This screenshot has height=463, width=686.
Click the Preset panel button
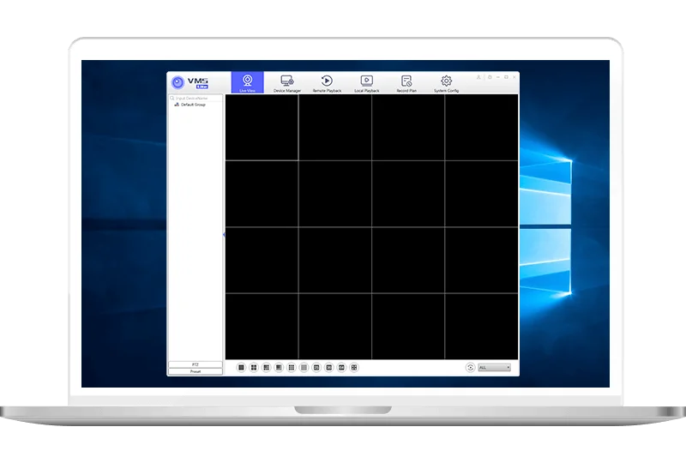pyautogui.click(x=196, y=371)
